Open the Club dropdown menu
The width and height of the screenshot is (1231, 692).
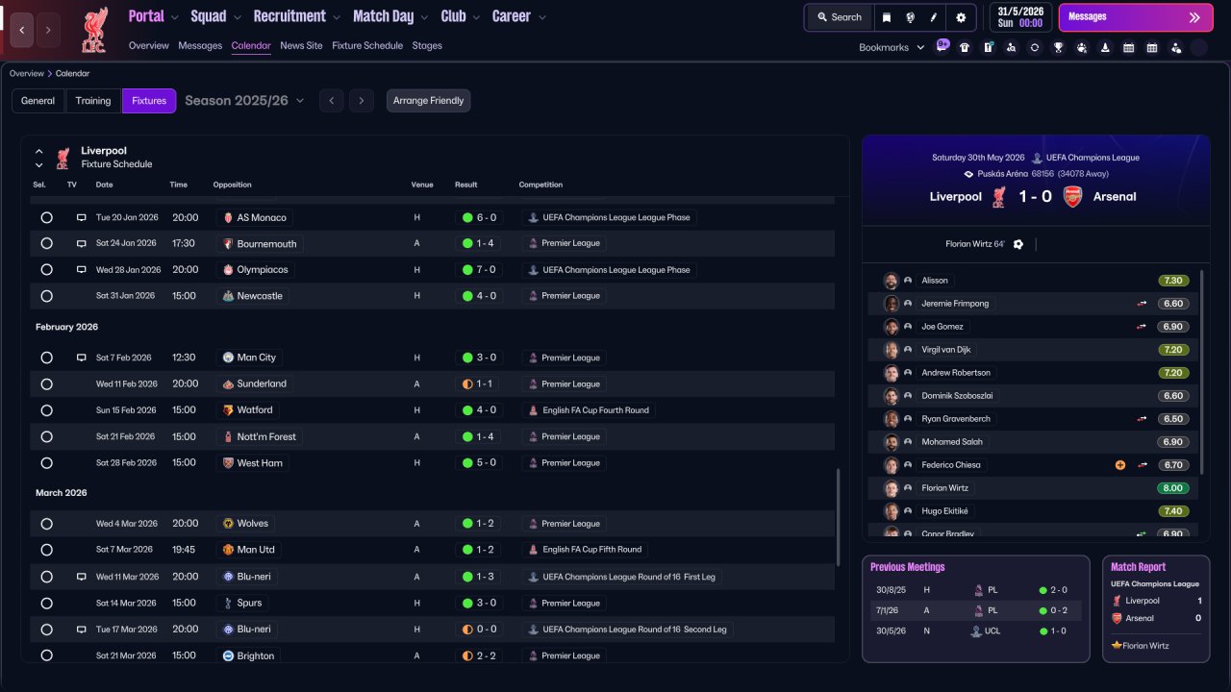[461, 16]
